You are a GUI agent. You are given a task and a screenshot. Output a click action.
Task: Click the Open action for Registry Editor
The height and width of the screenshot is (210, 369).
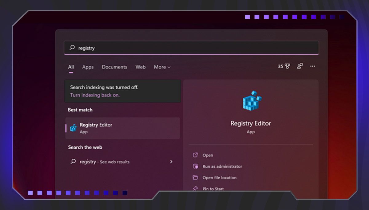coord(208,155)
